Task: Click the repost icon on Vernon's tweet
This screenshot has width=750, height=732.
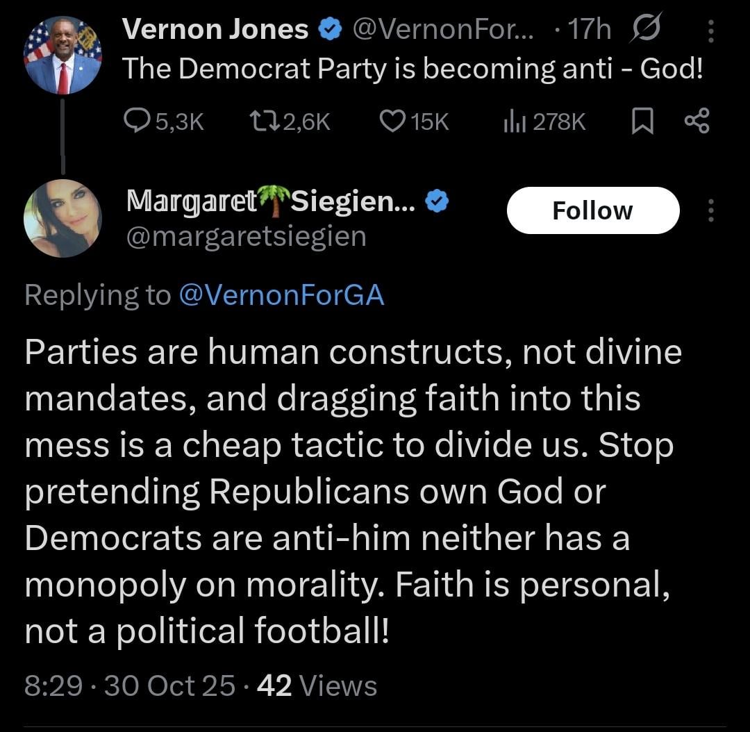Action: (x=263, y=122)
